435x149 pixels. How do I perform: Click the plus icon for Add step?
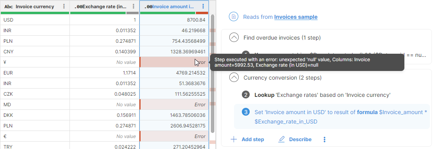point(234,139)
